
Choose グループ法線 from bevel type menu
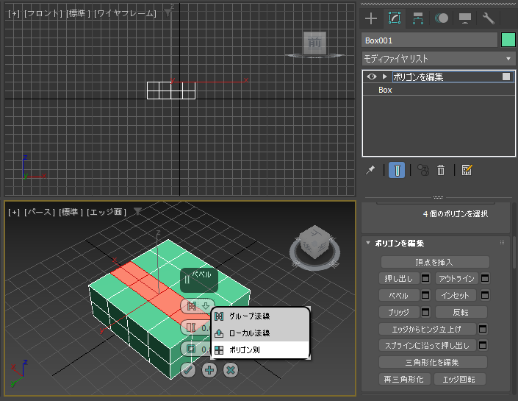click(260, 316)
